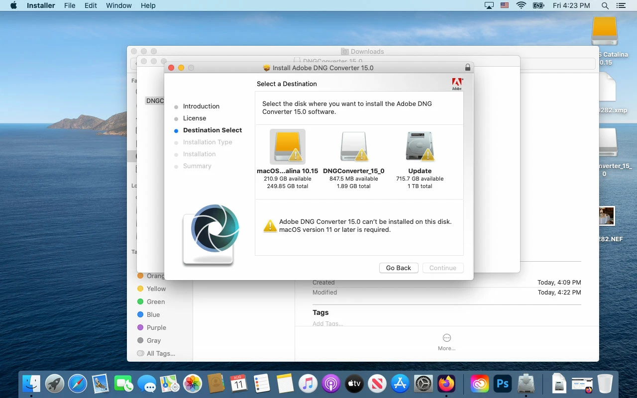Click the disabled Continue button
Image resolution: width=637 pixels, height=398 pixels.
tap(443, 268)
